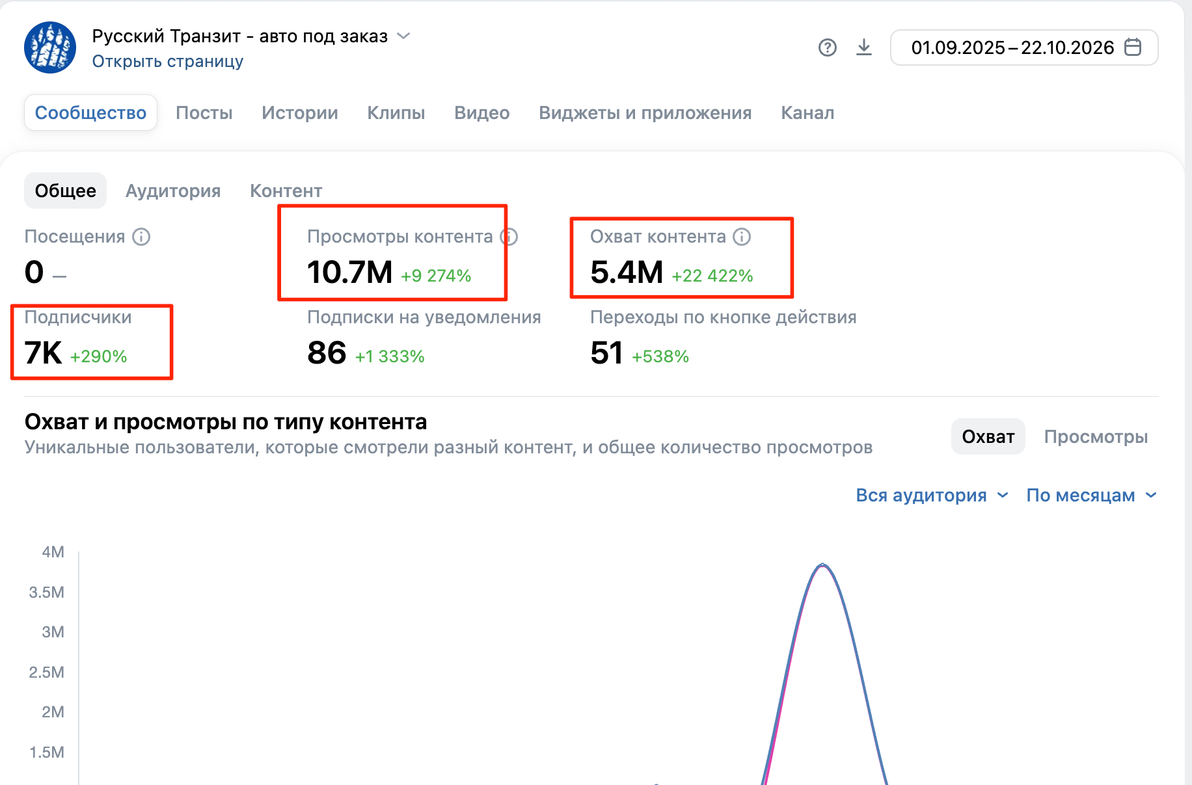Select the Сообщество tab
1192x785 pixels.
coord(90,113)
